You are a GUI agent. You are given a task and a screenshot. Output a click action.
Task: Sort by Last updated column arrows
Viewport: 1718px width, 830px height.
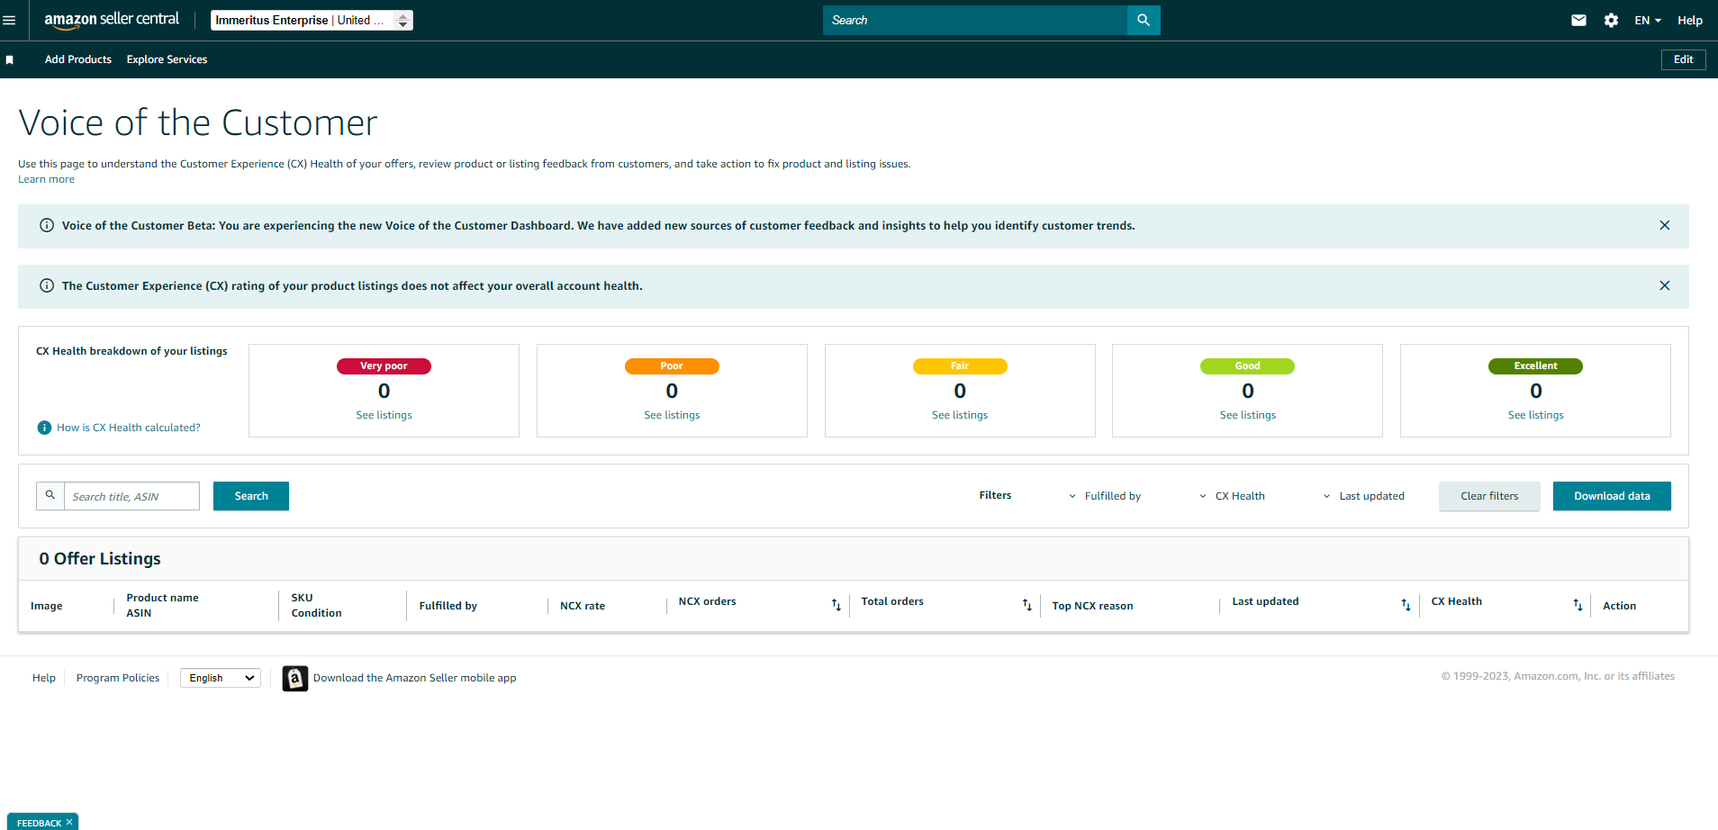click(x=1406, y=605)
